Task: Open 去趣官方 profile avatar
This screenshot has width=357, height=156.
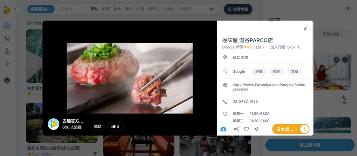Action: click(x=53, y=124)
